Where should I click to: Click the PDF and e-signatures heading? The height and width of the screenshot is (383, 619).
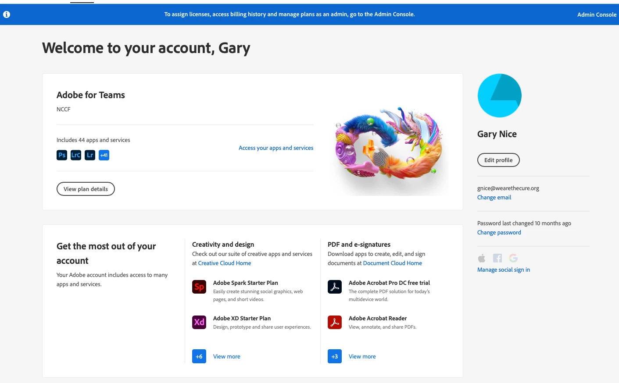coord(359,245)
